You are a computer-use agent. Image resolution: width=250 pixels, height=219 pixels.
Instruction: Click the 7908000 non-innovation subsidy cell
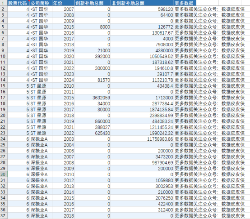142,45
